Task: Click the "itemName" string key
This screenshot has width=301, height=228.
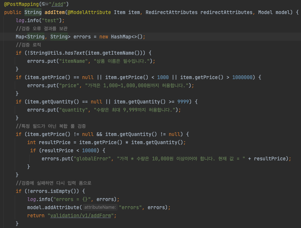Action: pos(73,61)
